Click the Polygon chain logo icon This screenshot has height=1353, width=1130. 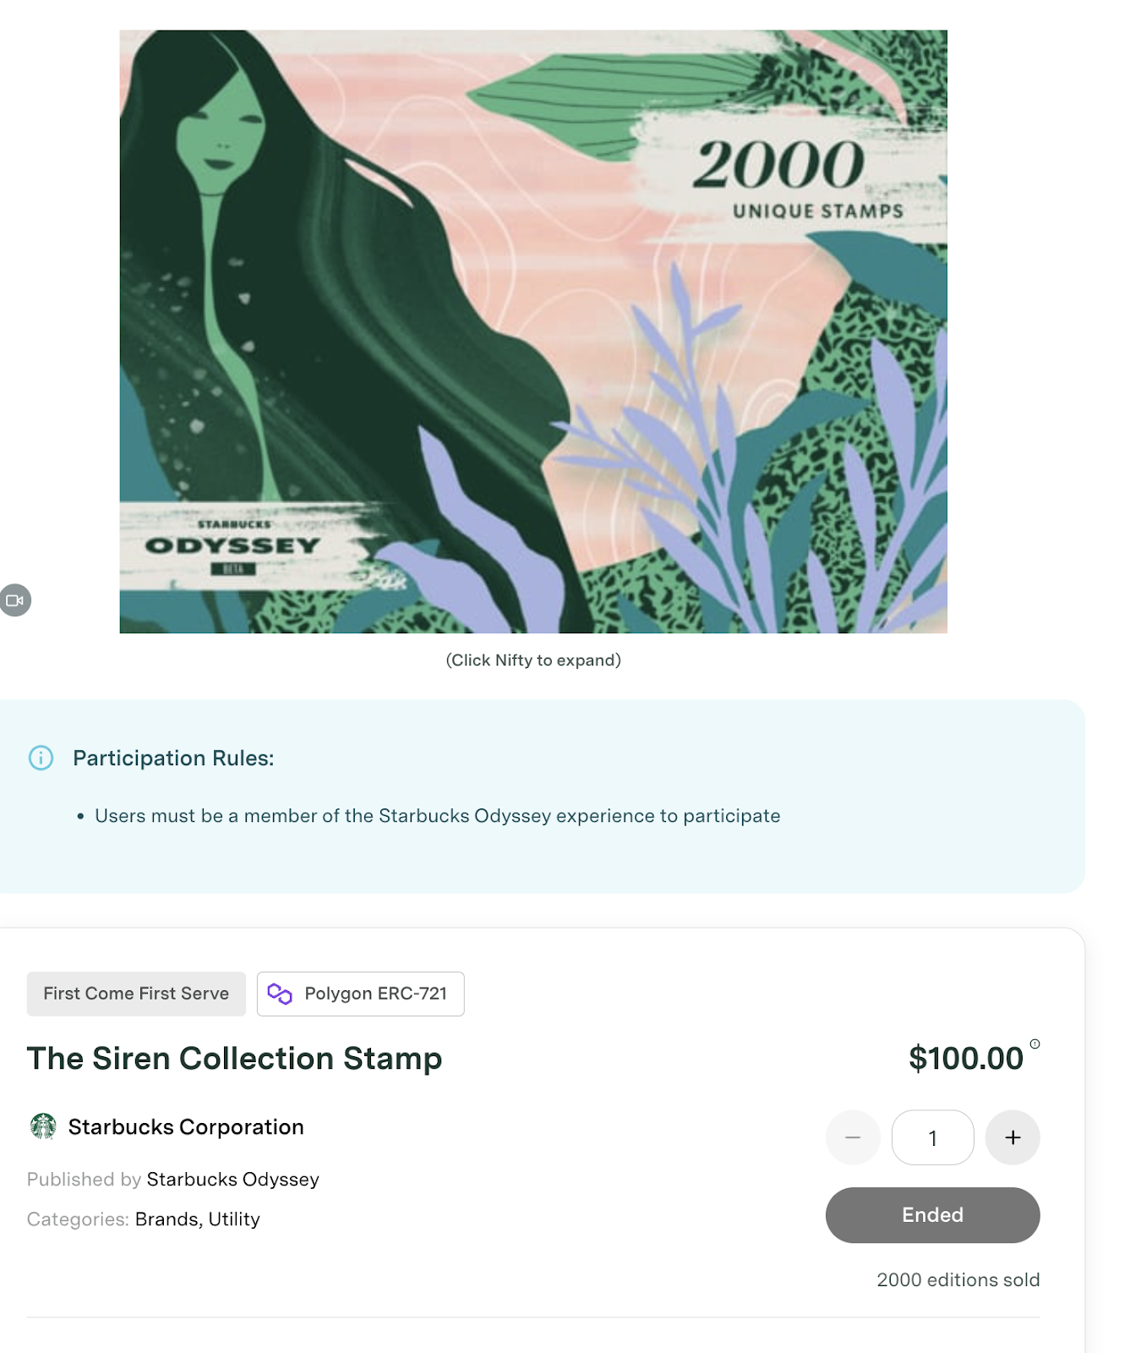click(280, 994)
